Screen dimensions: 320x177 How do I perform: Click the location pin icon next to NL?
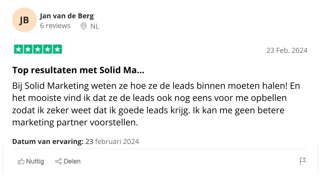point(84,26)
